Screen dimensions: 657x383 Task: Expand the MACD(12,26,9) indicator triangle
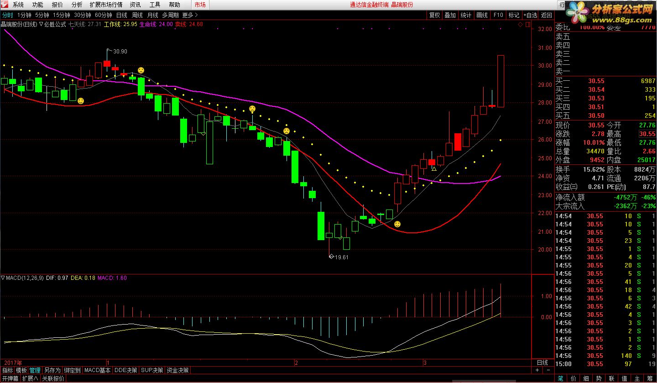pos(3,278)
